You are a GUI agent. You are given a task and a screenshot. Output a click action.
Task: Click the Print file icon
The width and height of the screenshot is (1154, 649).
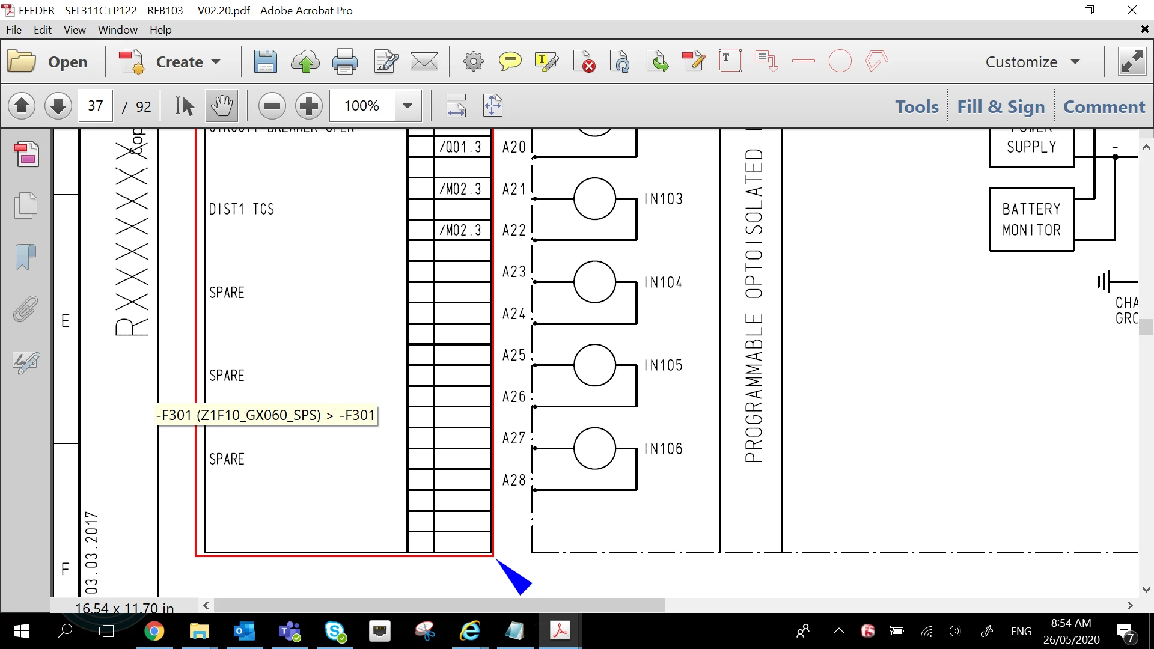[x=344, y=62]
